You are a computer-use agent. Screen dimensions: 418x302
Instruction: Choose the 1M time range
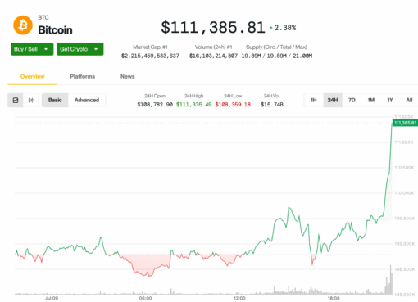371,100
